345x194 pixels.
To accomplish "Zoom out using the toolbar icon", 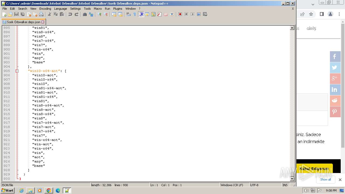I will (x=106, y=14).
